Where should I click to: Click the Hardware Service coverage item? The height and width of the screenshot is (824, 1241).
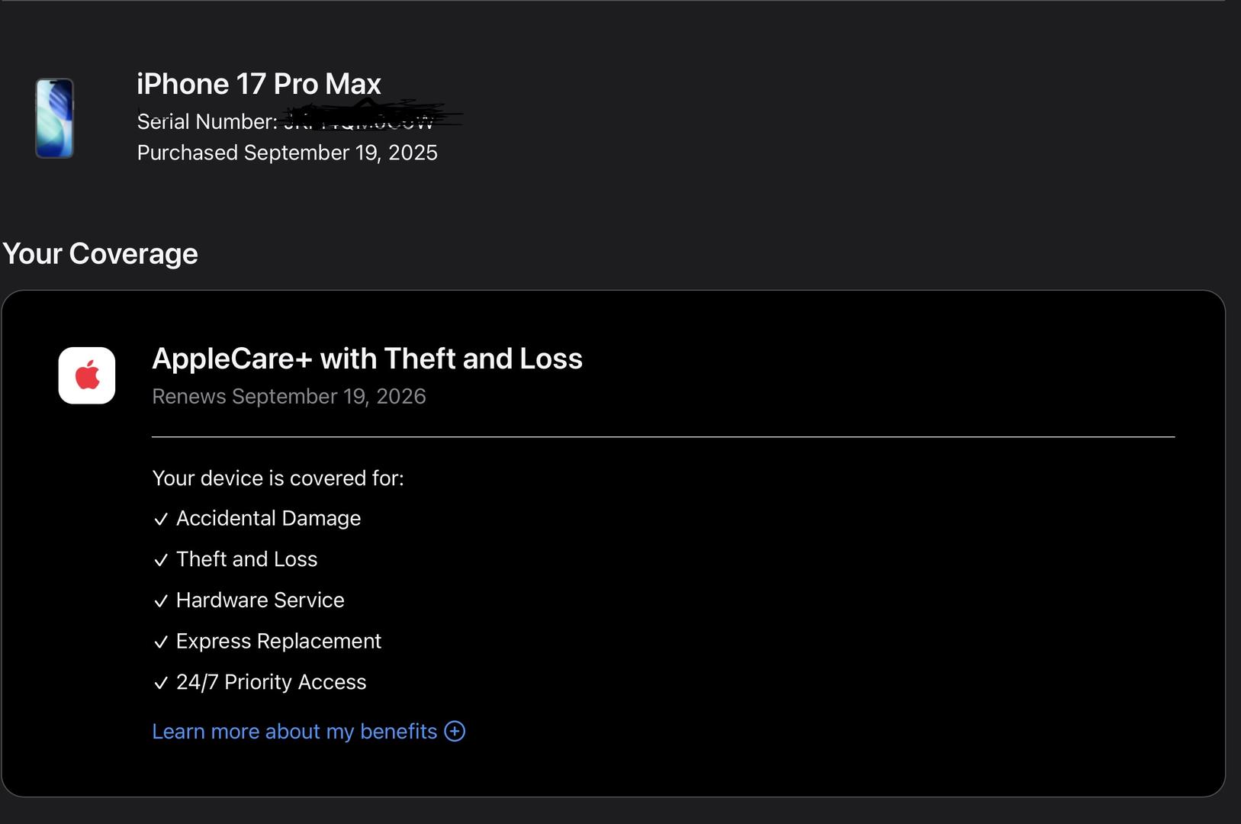pos(260,600)
